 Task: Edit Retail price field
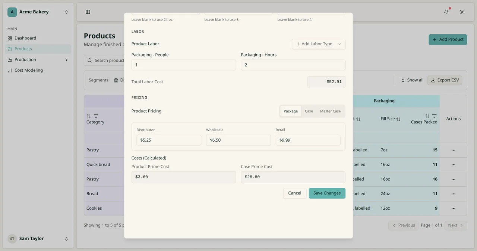pos(308,140)
